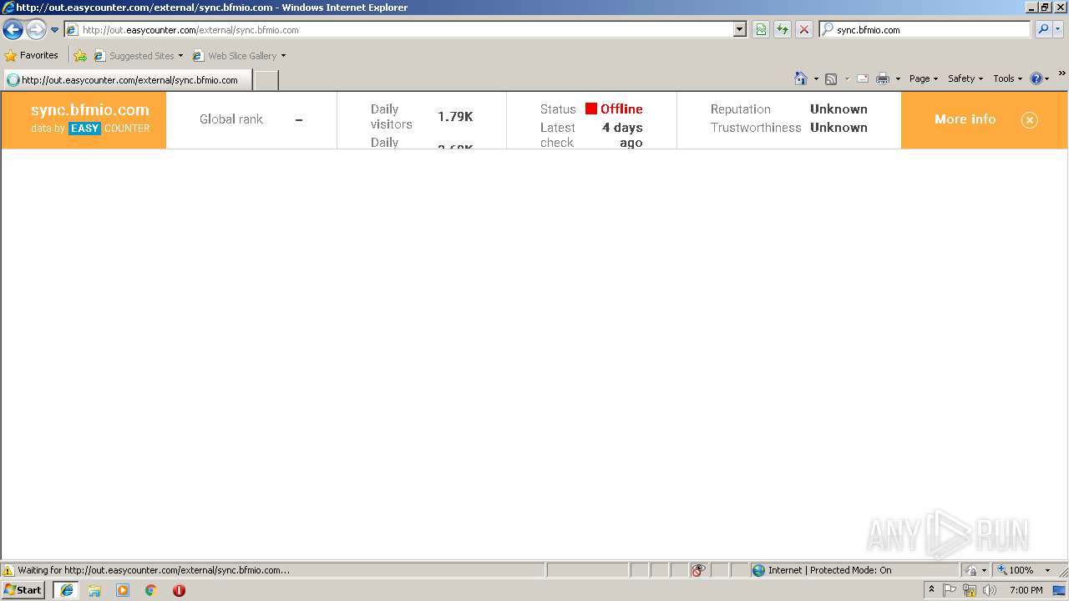Screen dimensions: 1069x601
Task: Click the status bar security lock icon
Action: point(971,570)
